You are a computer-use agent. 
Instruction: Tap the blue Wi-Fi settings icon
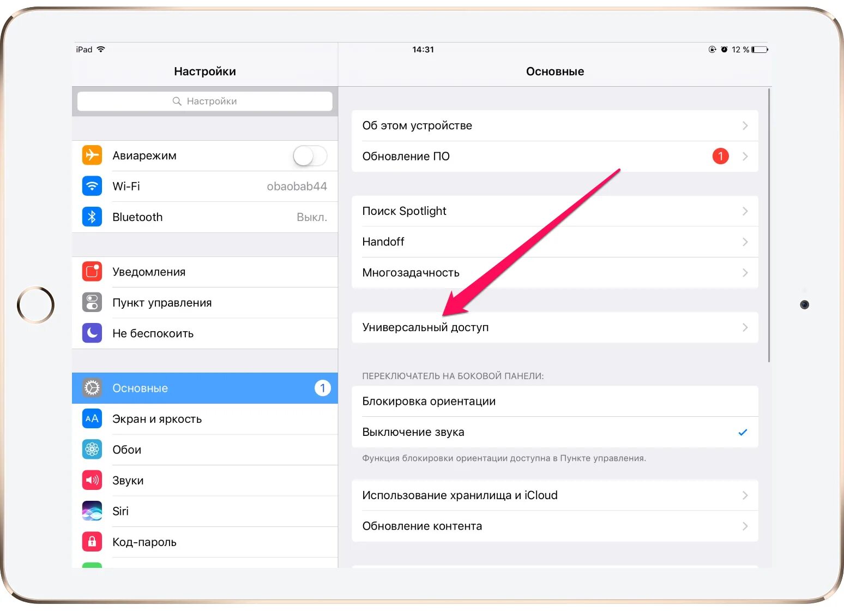tap(92, 186)
